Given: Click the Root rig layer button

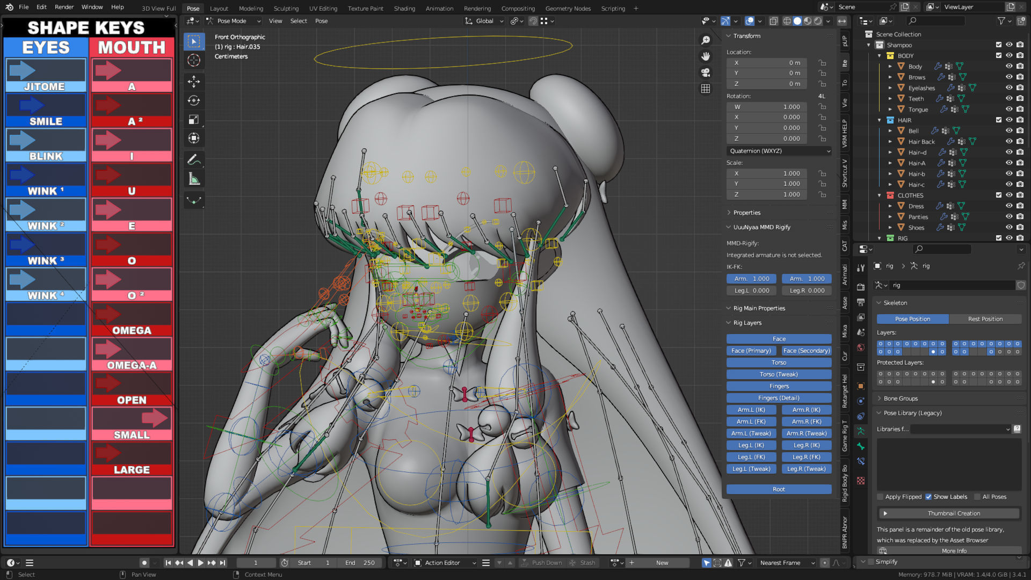Looking at the screenshot, I should click(779, 489).
